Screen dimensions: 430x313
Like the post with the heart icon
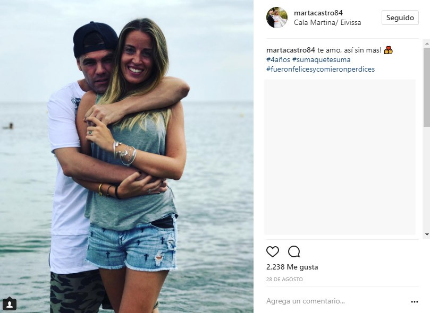(x=273, y=251)
